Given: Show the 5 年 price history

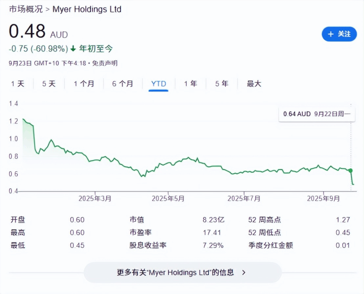Looking at the screenshot, I should tap(222, 84).
